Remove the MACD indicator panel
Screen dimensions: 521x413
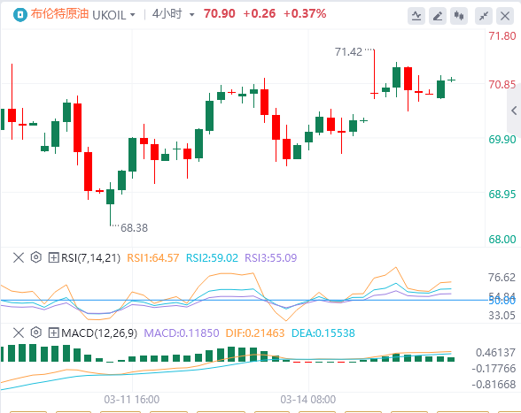pyautogui.click(x=19, y=333)
